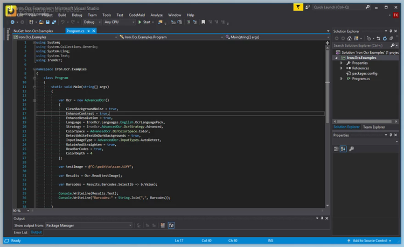Switch to the Team Explorer tab
Screen dimensions: 404x247
point(374,127)
